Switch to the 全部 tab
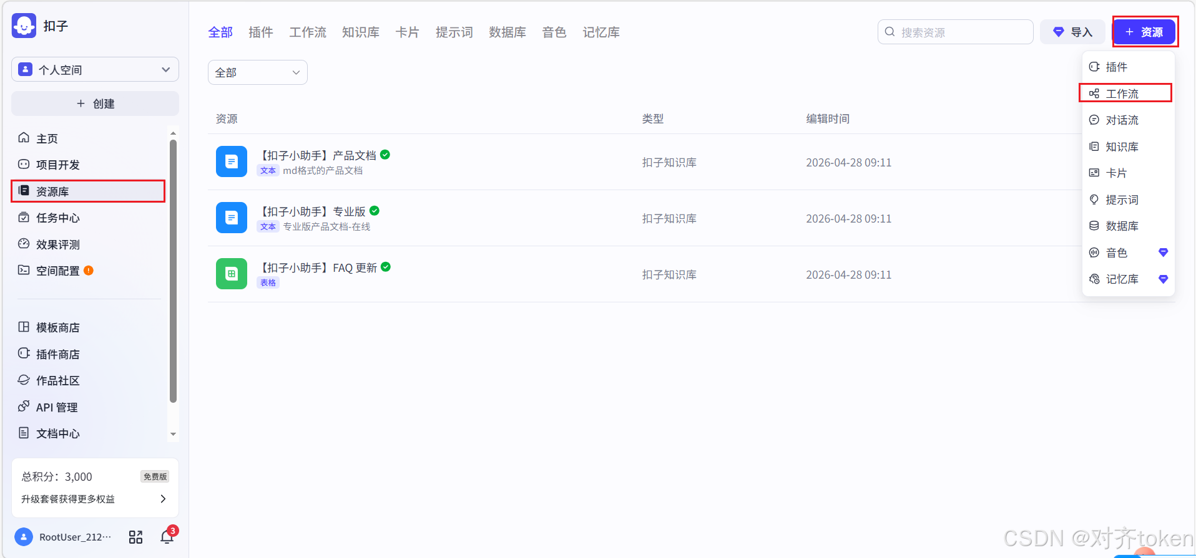Screen dimensions: 1196x558 tap(220, 32)
